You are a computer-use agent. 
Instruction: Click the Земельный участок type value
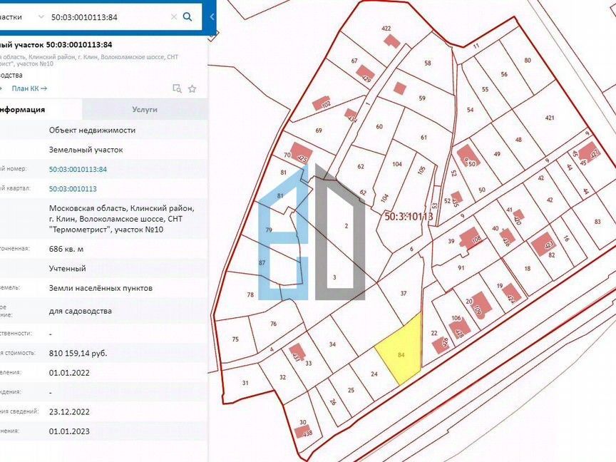tap(86, 150)
